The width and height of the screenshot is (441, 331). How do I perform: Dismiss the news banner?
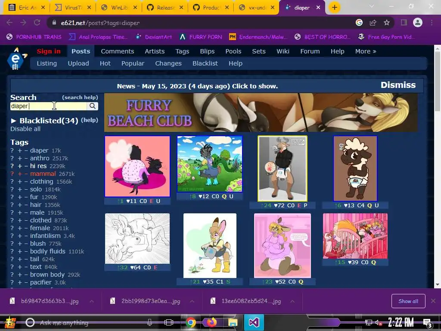click(x=398, y=85)
